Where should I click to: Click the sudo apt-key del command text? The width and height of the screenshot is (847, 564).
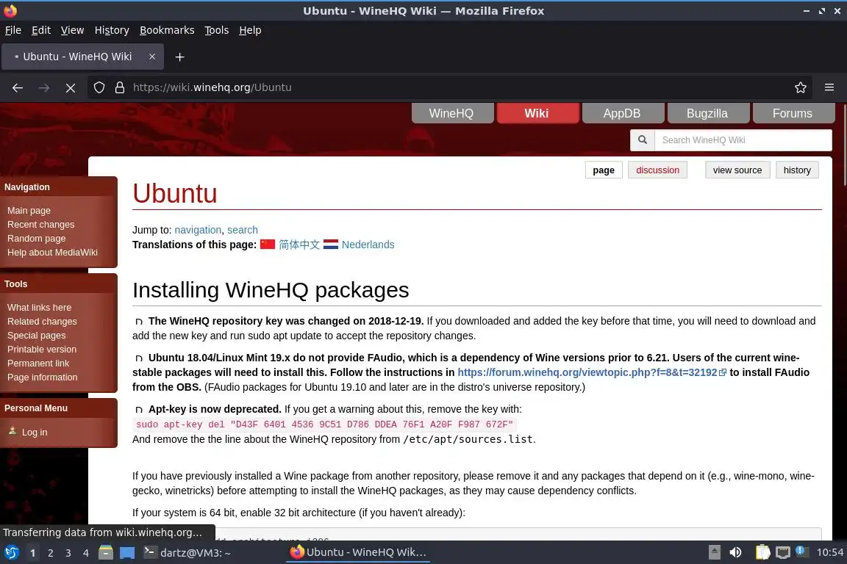325,424
